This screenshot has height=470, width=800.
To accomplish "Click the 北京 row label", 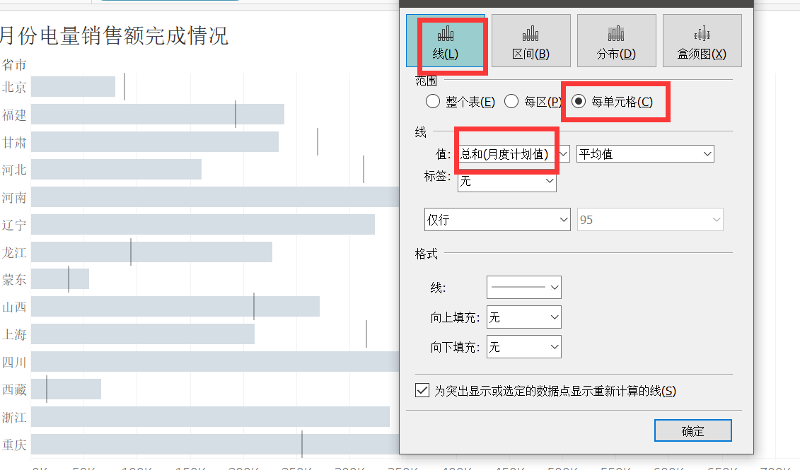I will point(14,87).
